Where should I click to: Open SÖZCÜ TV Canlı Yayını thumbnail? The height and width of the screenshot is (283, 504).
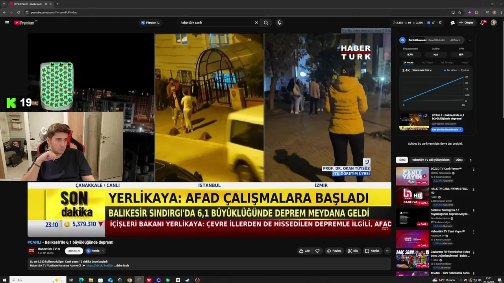tap(412, 176)
